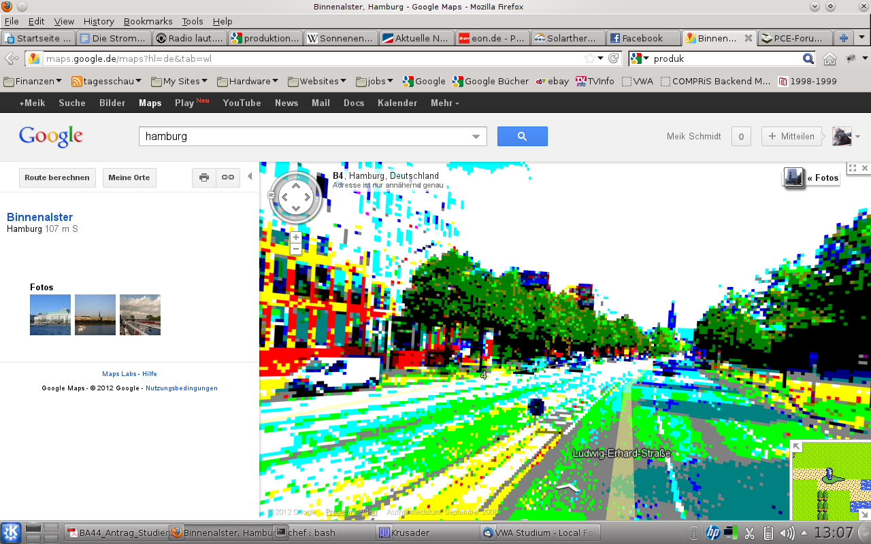Viewport: 871px width, 544px height.
Task: Open the search box suggestions dropdown arrow
Action: pyautogui.click(x=476, y=137)
